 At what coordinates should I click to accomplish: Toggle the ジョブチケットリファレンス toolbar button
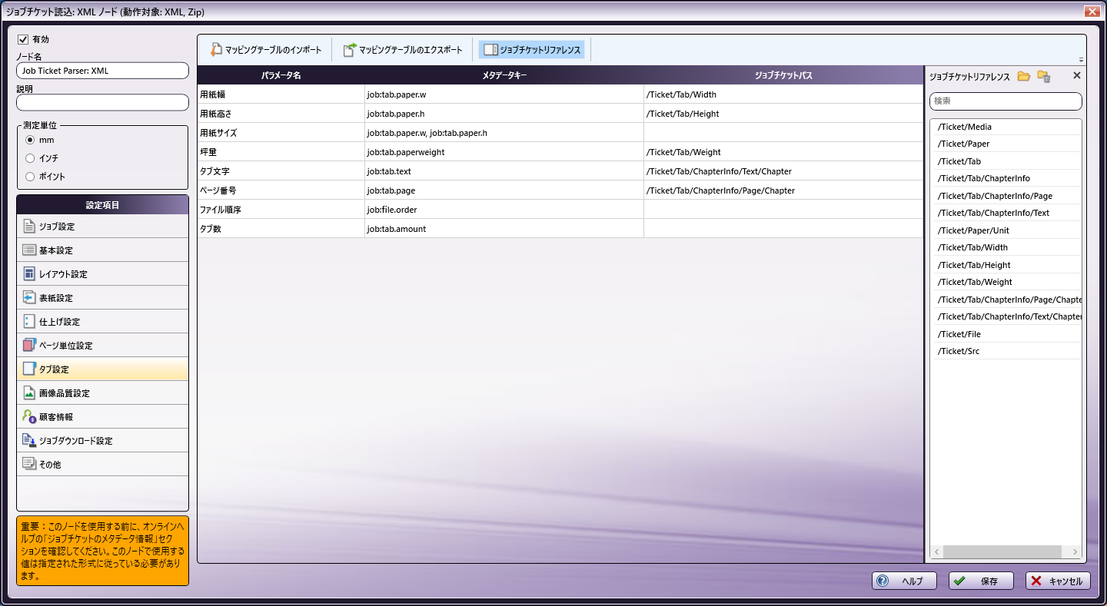532,50
